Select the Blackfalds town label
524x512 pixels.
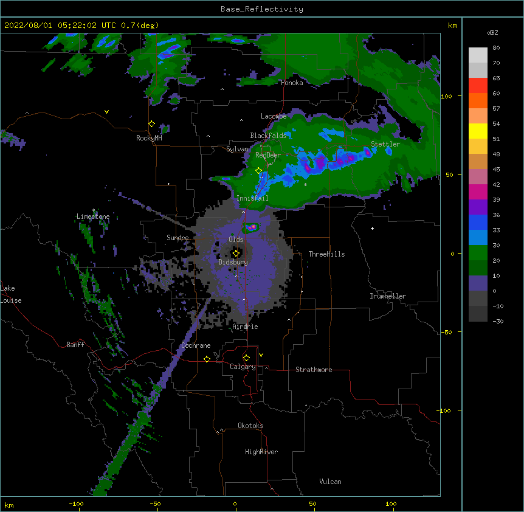[268, 136]
